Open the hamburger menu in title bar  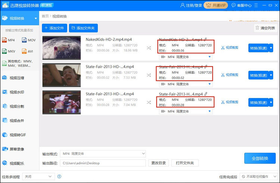(256, 5)
